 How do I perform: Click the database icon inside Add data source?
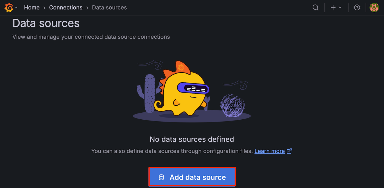point(161,177)
